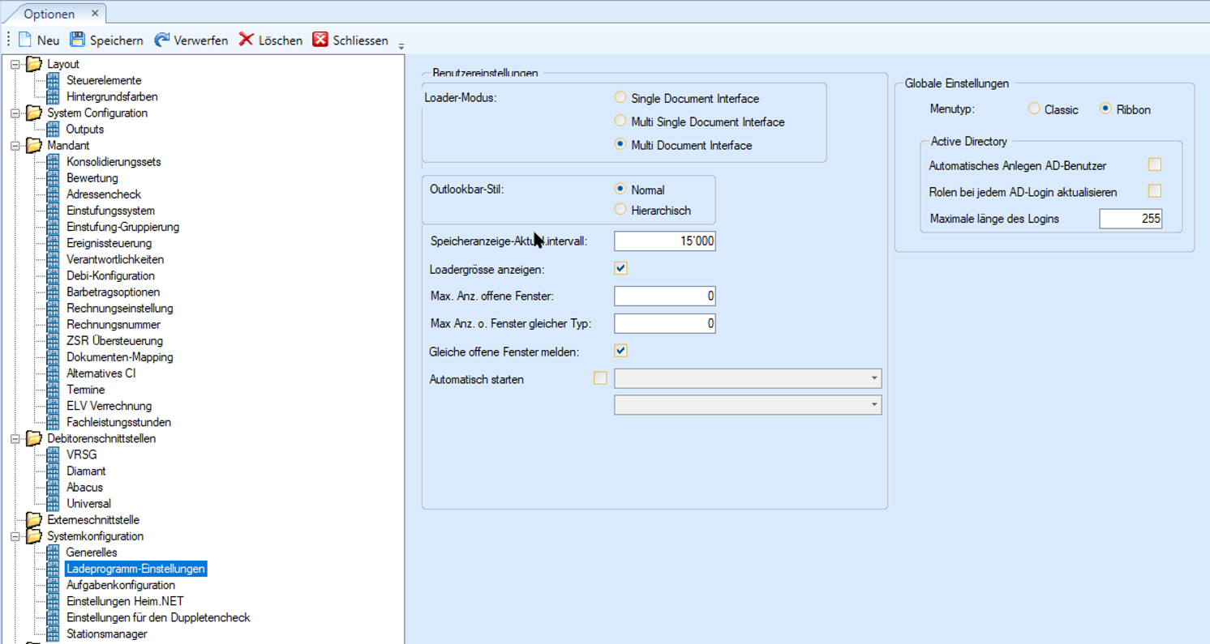Viewport: 1210px width, 644px height.
Task: Choose the Classic menu type option
Action: [1034, 109]
